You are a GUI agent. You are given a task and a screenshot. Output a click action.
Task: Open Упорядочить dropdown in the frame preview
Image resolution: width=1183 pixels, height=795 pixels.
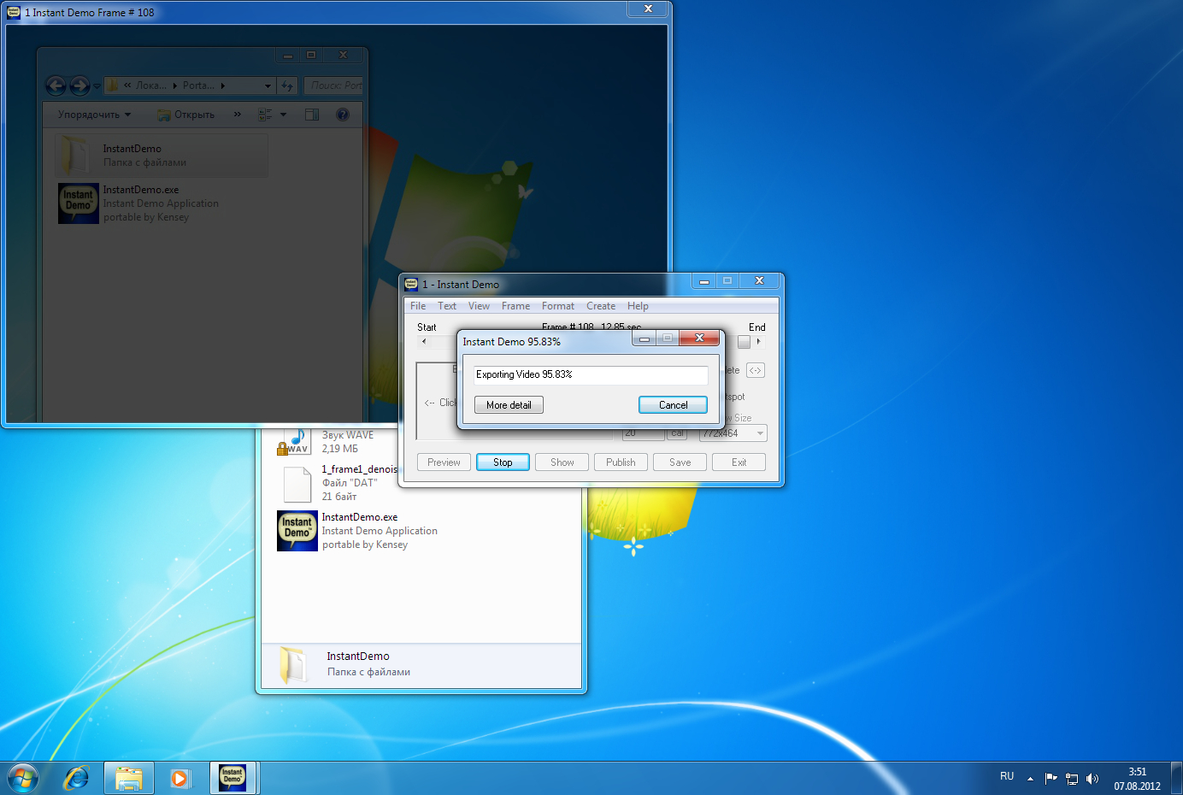pos(95,115)
